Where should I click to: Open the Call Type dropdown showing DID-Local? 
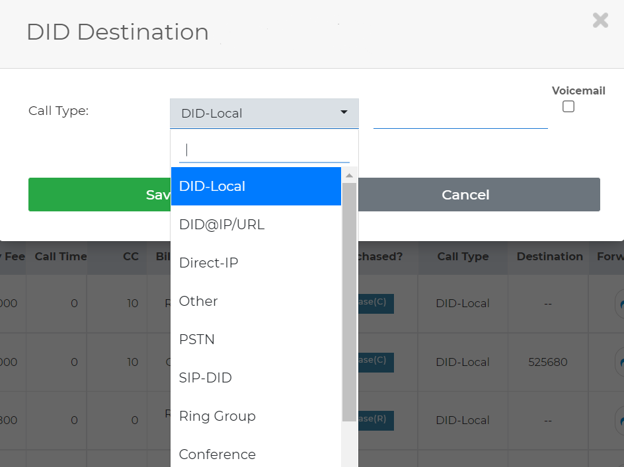tap(264, 113)
